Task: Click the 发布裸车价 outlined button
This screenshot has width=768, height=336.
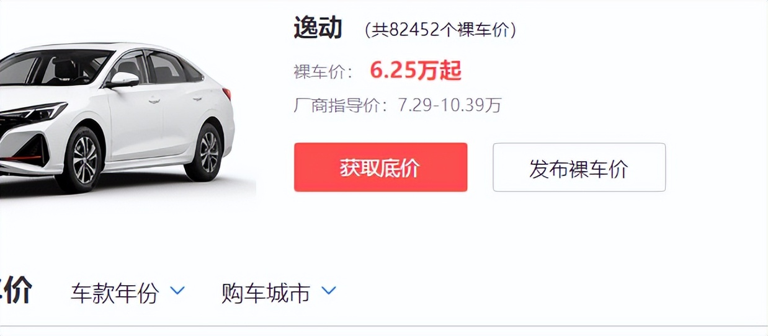Action: click(579, 167)
